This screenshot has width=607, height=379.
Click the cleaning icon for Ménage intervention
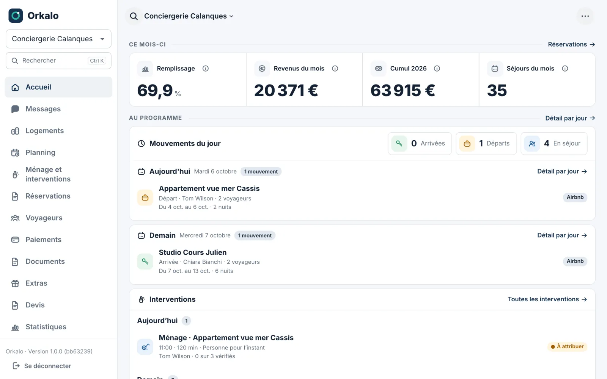point(145,347)
